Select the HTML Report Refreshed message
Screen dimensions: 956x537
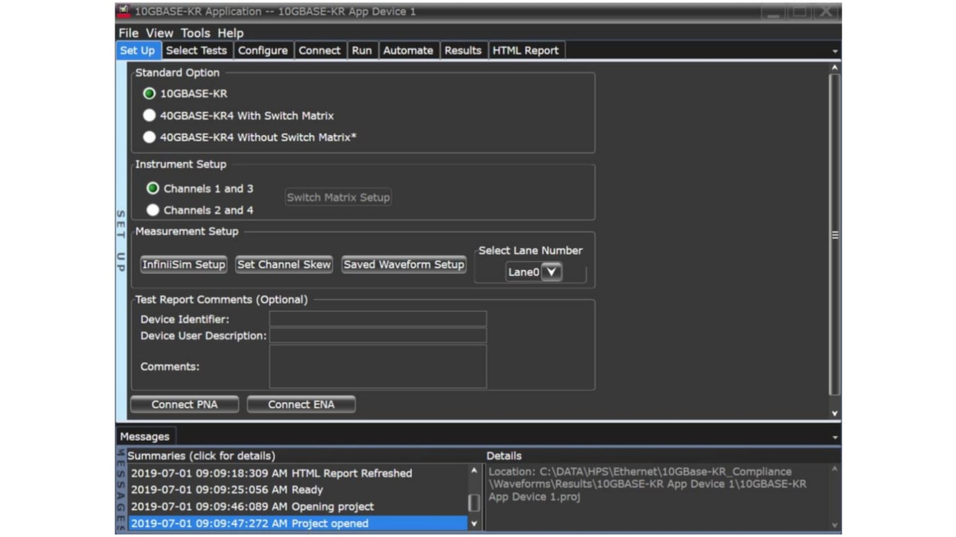(x=298, y=473)
